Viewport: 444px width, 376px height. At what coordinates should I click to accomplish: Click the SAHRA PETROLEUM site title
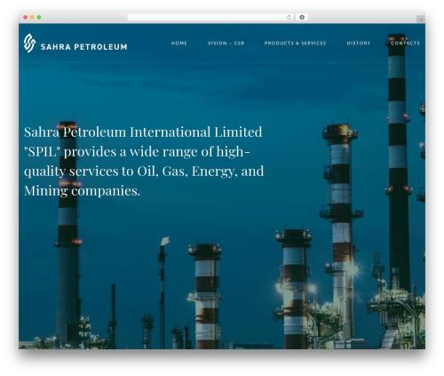[83, 47]
